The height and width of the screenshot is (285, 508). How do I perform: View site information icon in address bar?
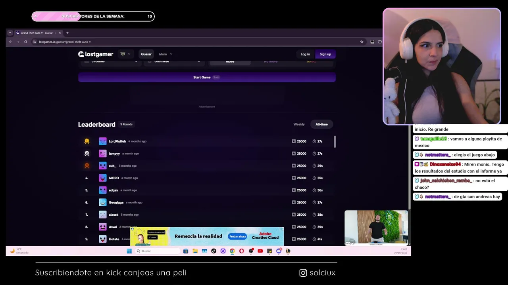(35, 42)
